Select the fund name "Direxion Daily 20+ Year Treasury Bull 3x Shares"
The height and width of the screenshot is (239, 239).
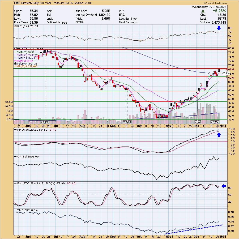(52, 3)
